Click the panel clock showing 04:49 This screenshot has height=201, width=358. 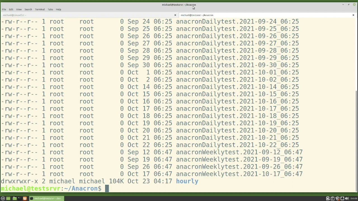point(354,198)
